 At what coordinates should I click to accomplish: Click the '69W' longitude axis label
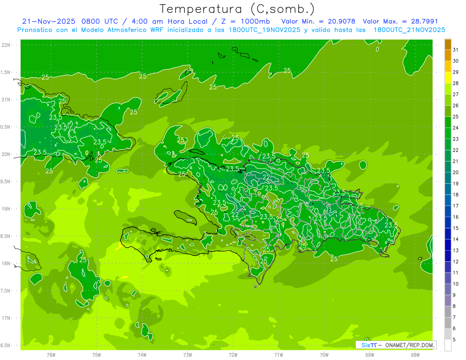click(x=370, y=355)
